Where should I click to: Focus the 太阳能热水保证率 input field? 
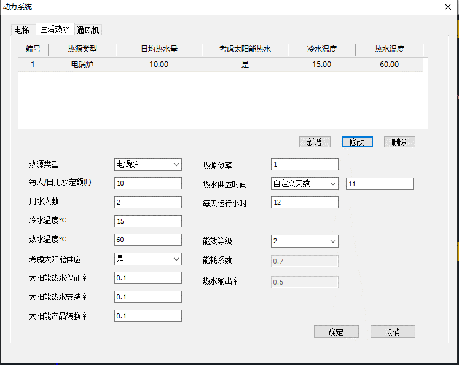pyautogui.click(x=147, y=278)
